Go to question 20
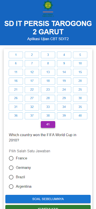This screenshot has width=96, height=209. [80, 81]
